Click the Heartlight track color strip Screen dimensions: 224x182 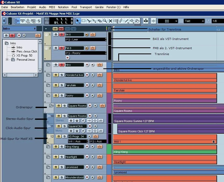pyautogui.click(x=109, y=159)
